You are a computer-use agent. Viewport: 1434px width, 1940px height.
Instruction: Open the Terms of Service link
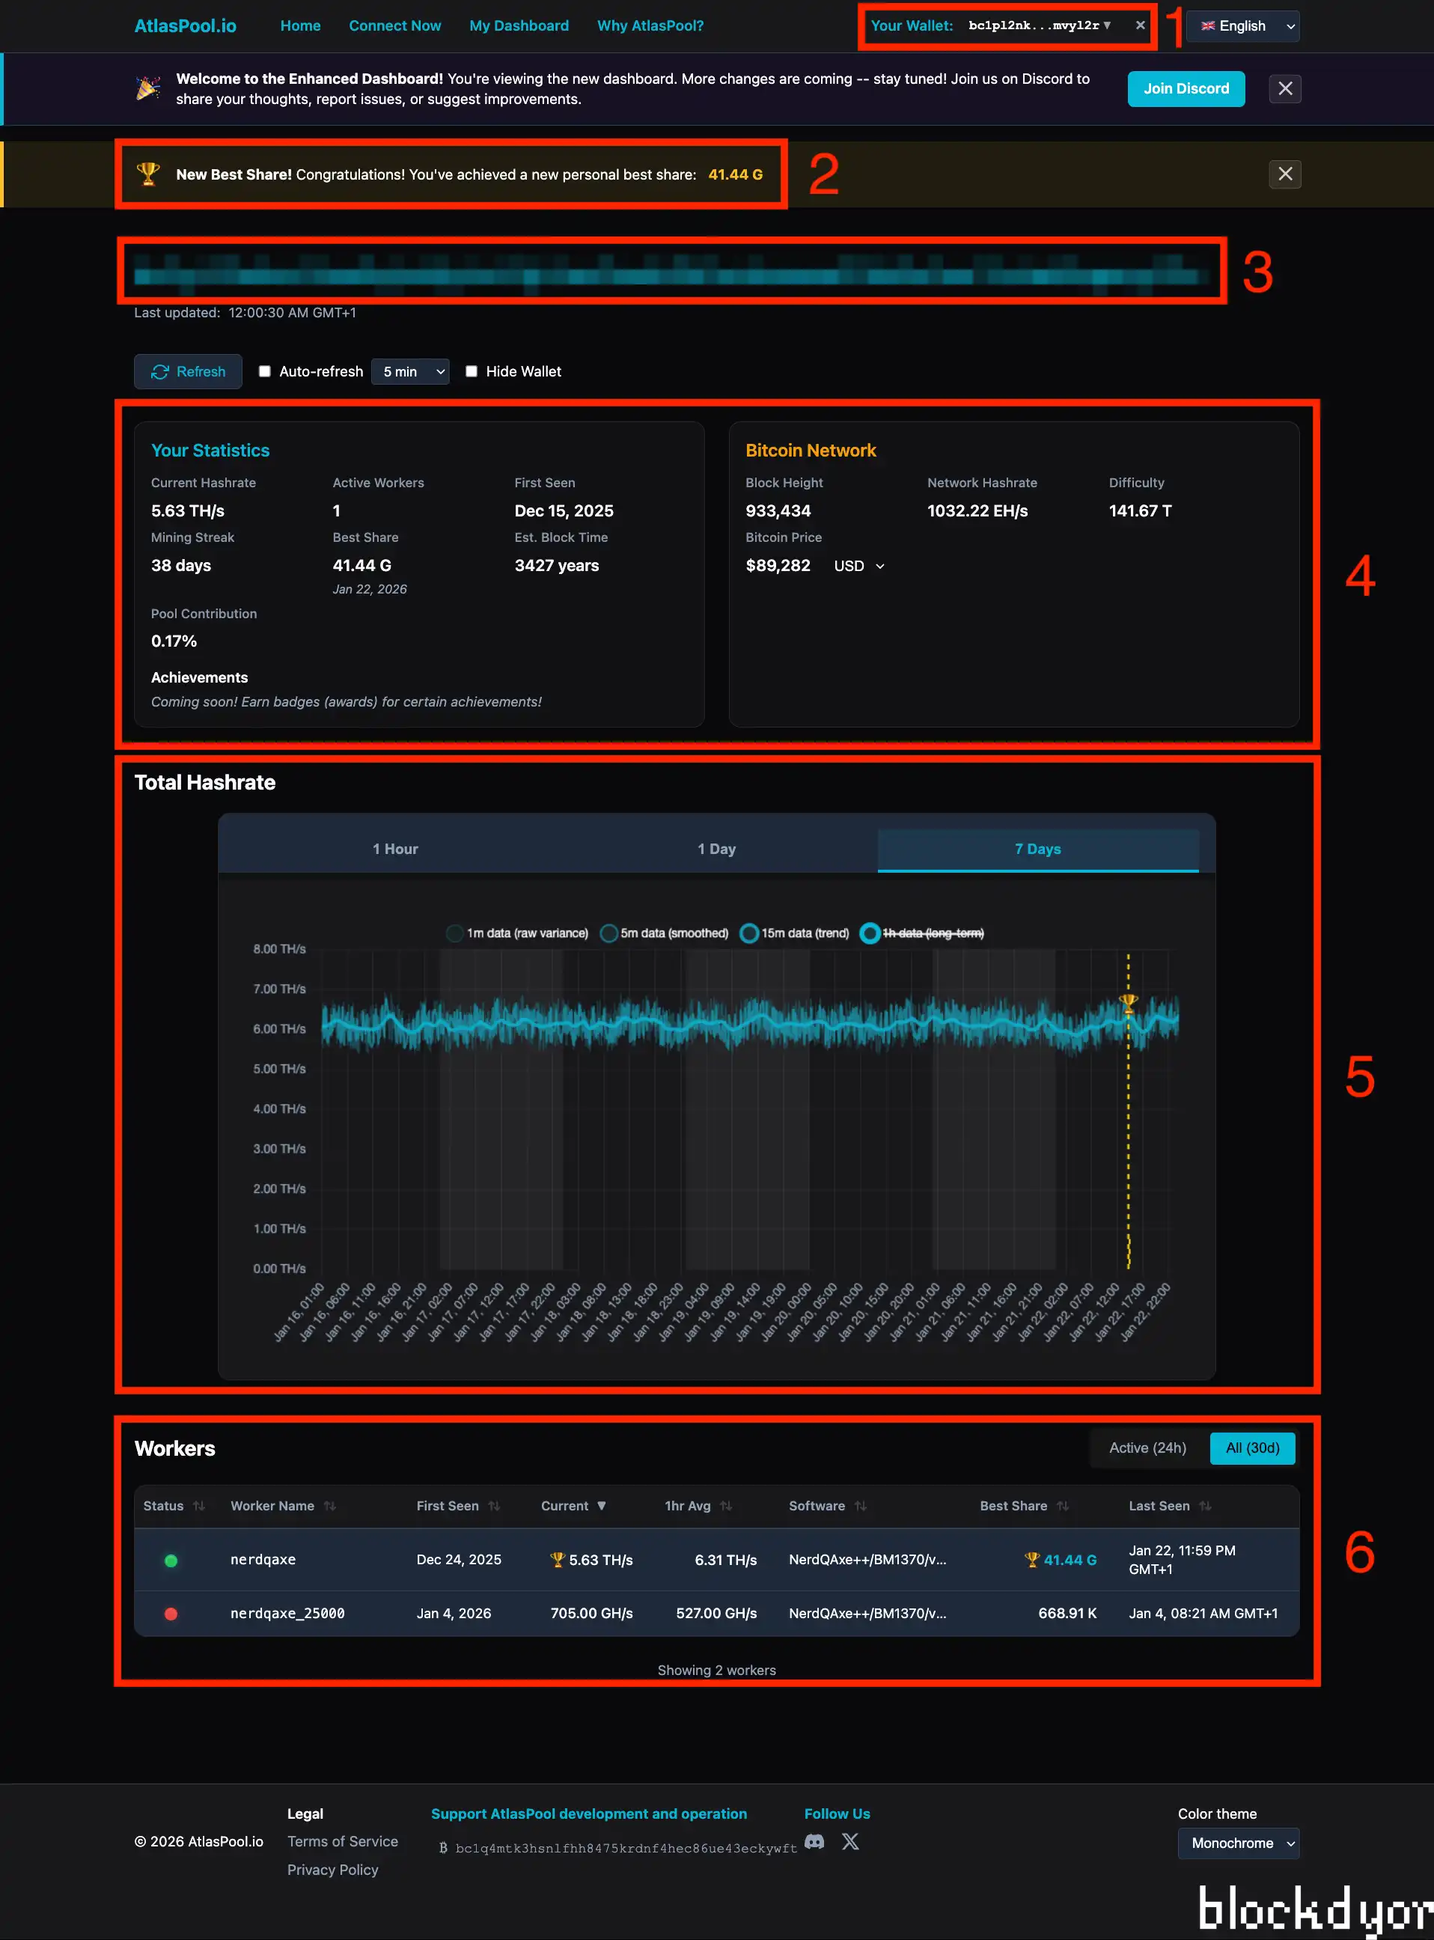tap(342, 1841)
